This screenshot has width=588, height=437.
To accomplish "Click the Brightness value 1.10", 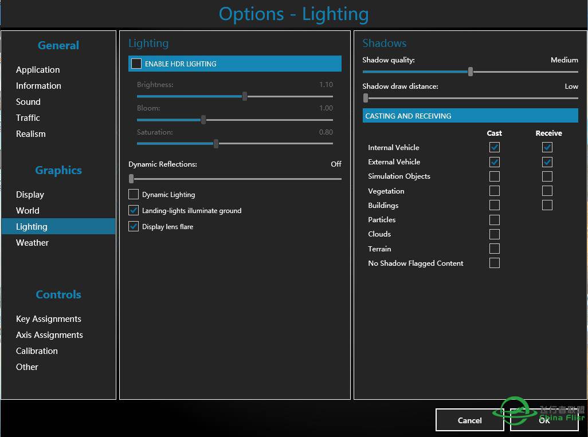I will click(326, 85).
